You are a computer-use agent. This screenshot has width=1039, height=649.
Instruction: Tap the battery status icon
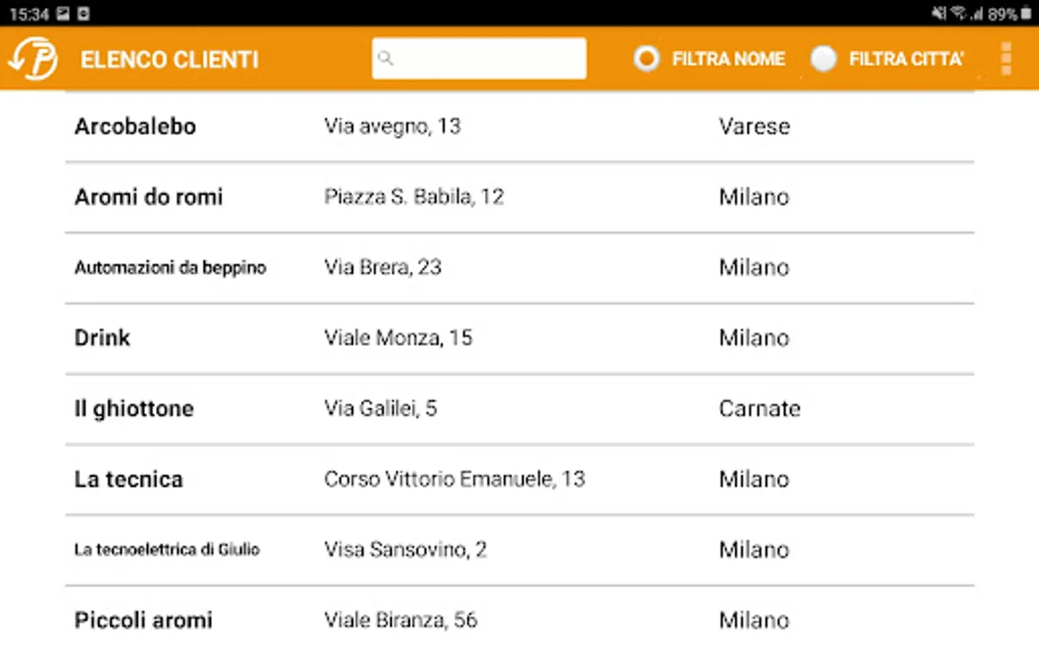tap(1026, 13)
